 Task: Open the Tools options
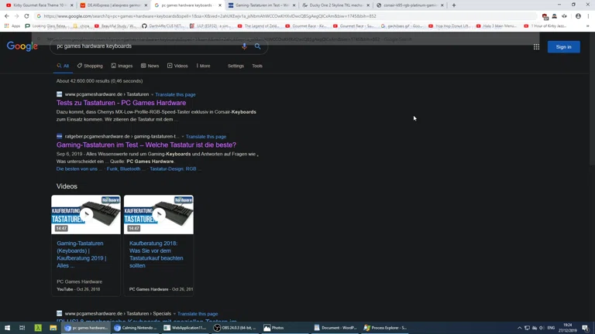[x=257, y=66]
